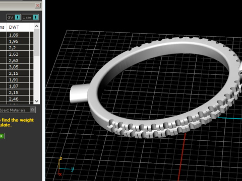Click the scroll down arrow in the weight table
The width and height of the screenshot is (242, 181).
pos(37,101)
